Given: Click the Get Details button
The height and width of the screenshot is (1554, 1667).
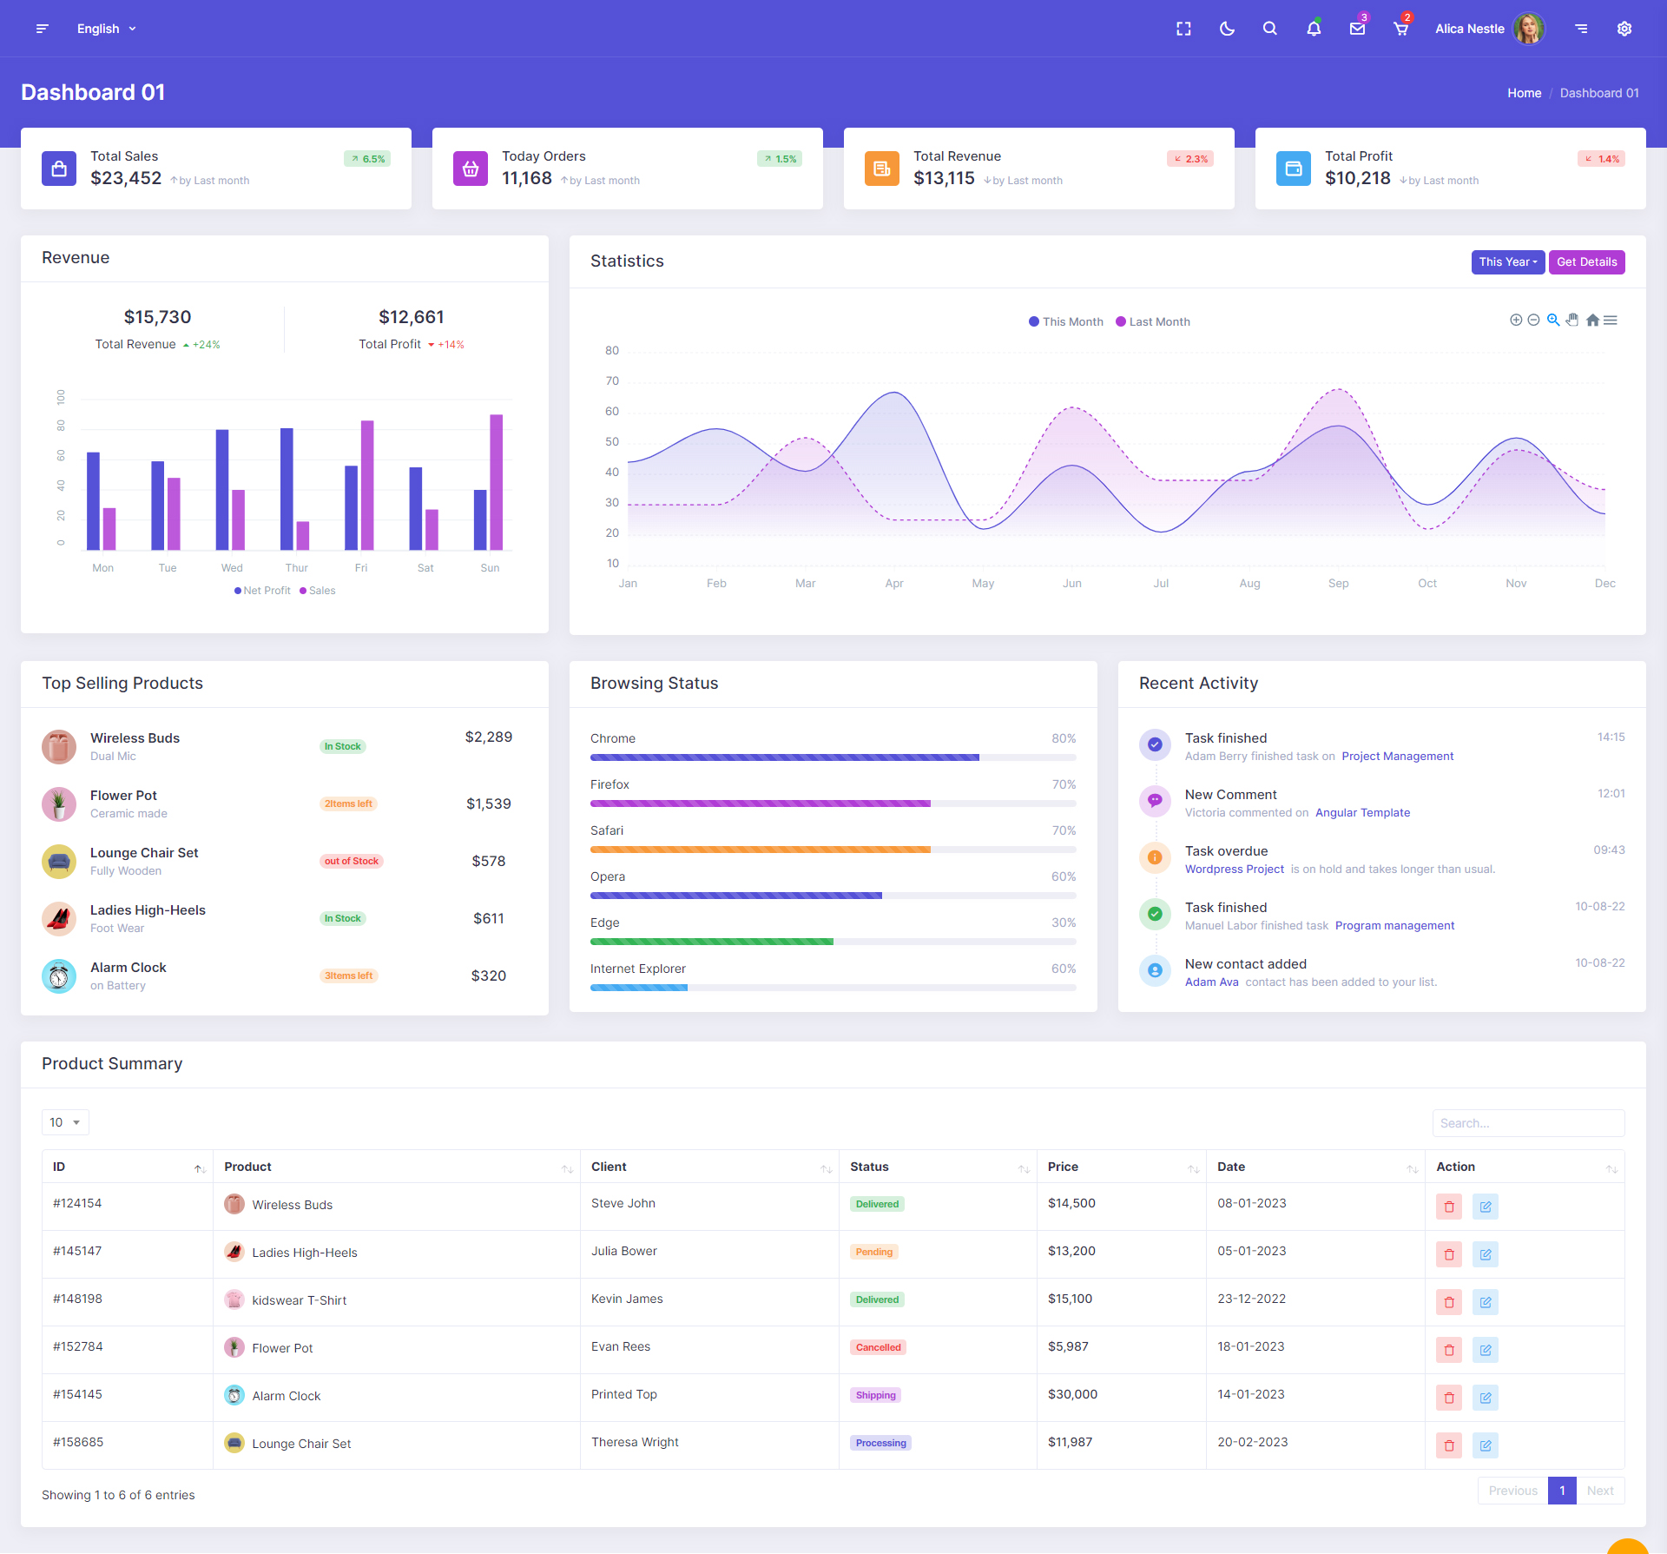Looking at the screenshot, I should [x=1586, y=262].
